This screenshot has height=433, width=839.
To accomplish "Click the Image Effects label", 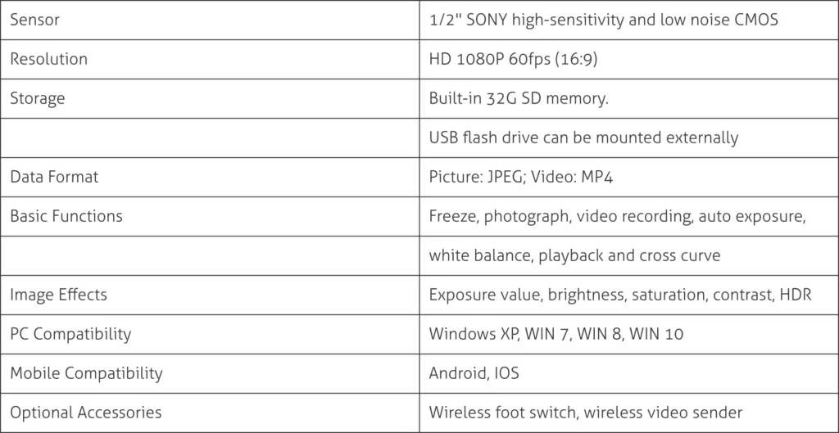I will pyautogui.click(x=58, y=295).
